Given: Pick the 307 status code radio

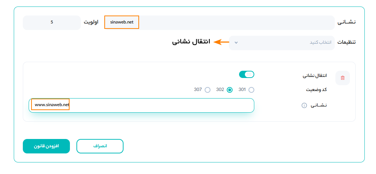Looking at the screenshot, I should point(208,90).
